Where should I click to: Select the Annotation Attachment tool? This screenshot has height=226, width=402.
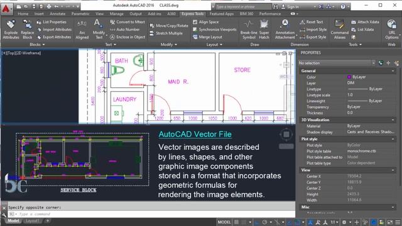[285, 30]
